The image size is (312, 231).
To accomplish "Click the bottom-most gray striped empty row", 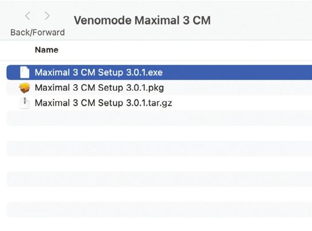I will pyautogui.click(x=158, y=209).
